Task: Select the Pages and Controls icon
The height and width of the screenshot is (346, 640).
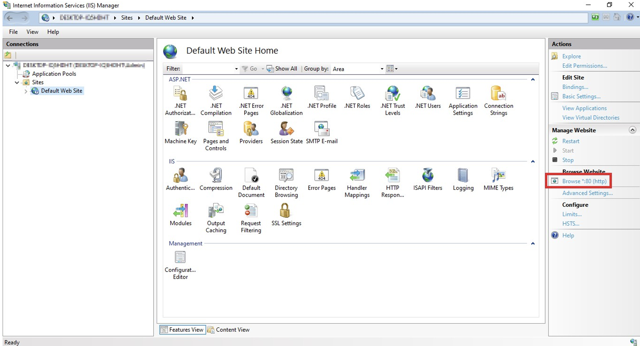Action: click(x=216, y=136)
